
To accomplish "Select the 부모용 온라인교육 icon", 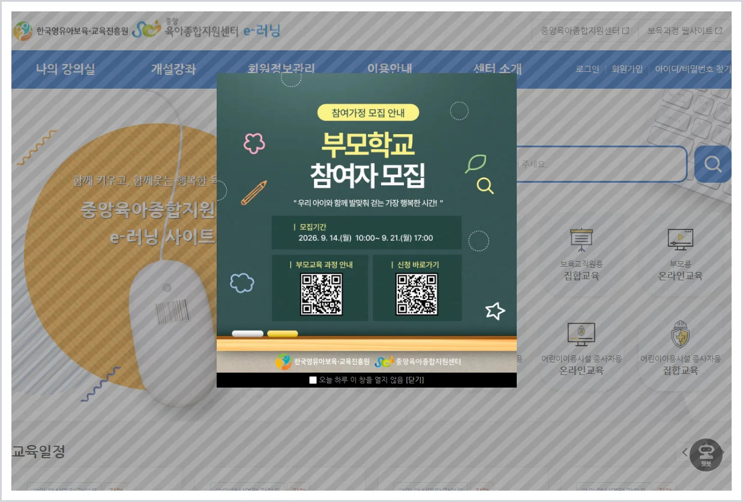I will 681,255.
